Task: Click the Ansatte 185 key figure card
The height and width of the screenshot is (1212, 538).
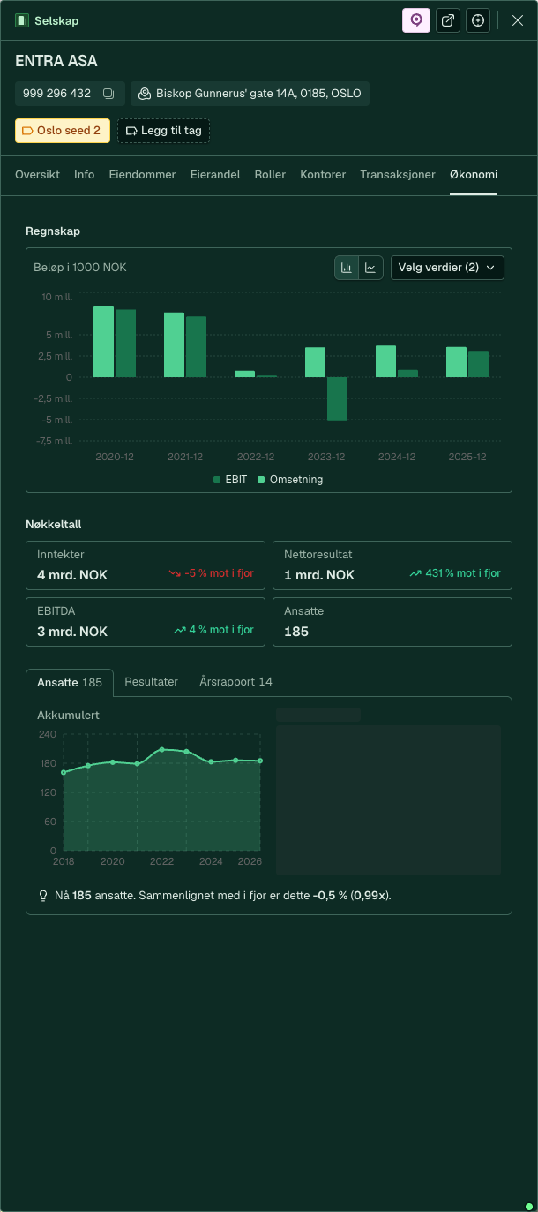Action: coord(392,622)
